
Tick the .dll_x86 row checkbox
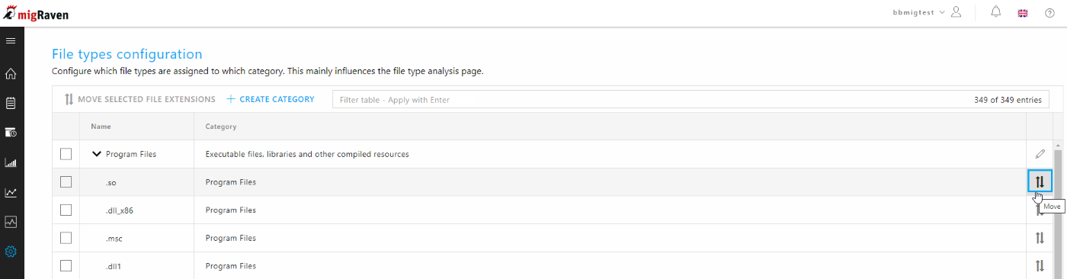coord(66,210)
